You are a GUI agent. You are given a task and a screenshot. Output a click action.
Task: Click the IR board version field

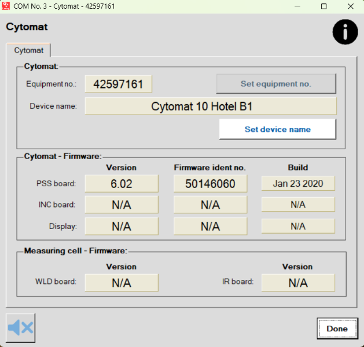pos(297,283)
